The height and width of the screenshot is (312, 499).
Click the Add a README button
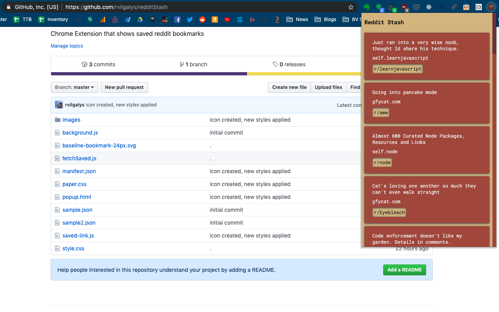[x=405, y=270]
